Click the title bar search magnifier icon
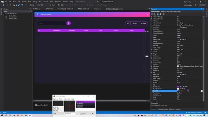Image resolution: width=208 pixels, height=117 pixels. 97,2
